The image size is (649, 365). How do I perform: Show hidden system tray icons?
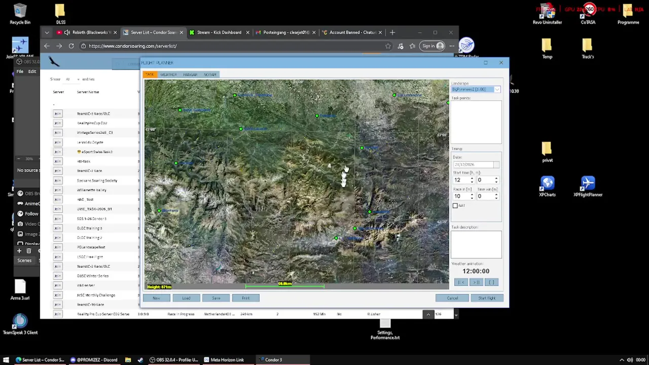point(622,360)
